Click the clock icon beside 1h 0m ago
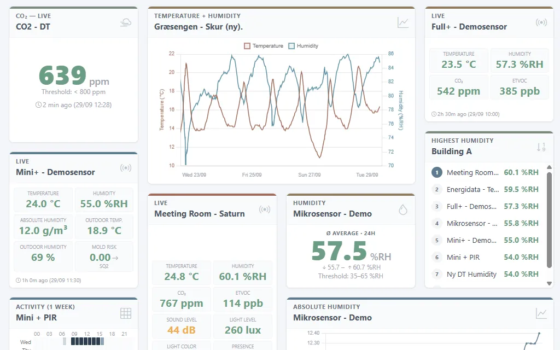The width and height of the screenshot is (560, 350). pos(18,281)
